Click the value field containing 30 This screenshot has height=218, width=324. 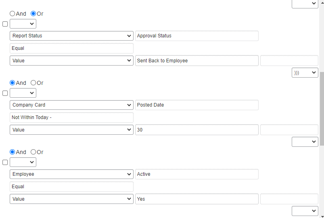click(x=197, y=130)
